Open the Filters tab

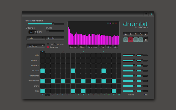pos(82,47)
